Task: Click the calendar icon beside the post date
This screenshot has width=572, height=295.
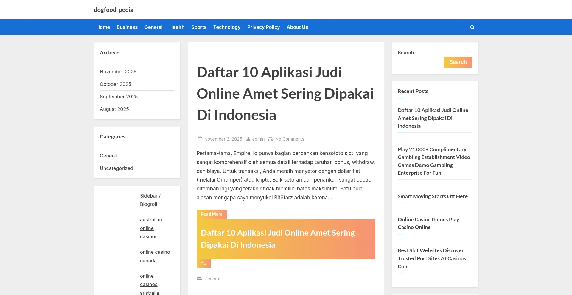Action: [200, 139]
